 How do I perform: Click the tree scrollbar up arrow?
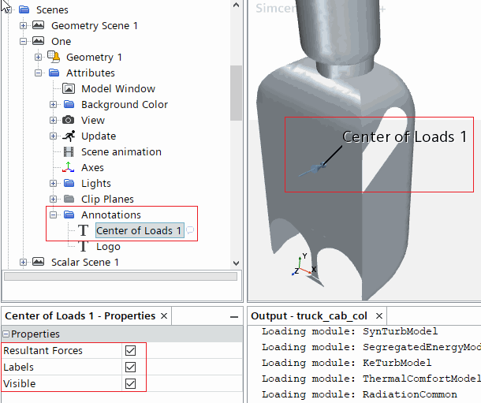coord(236,5)
